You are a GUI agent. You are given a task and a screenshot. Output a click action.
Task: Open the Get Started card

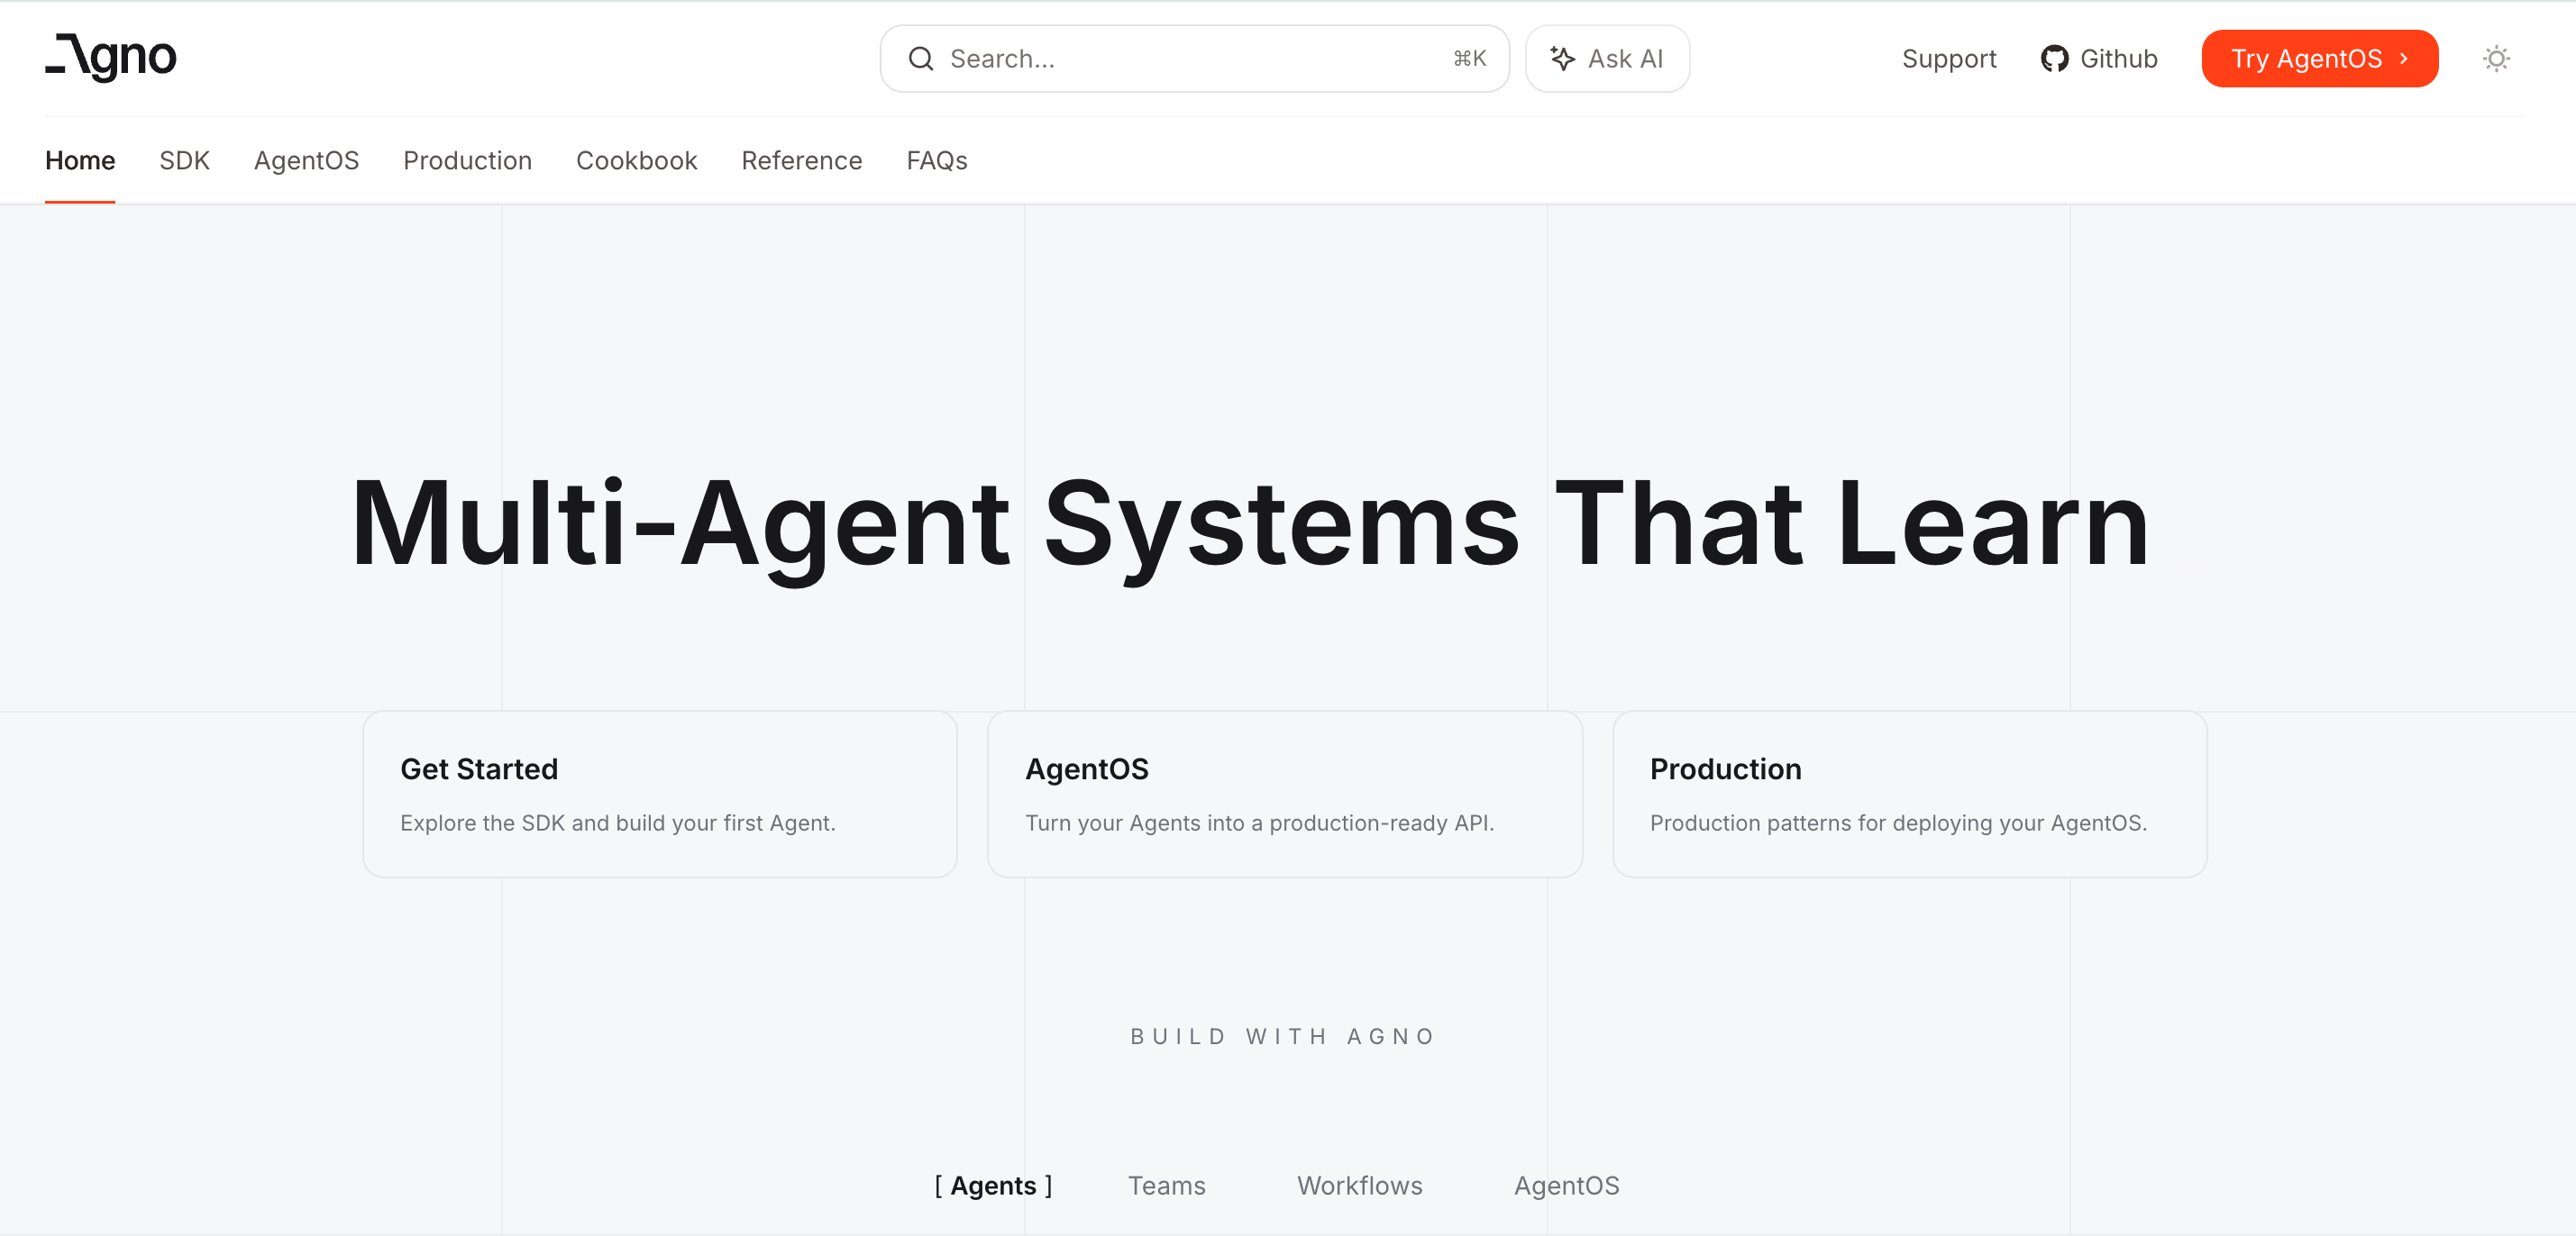[x=659, y=795]
